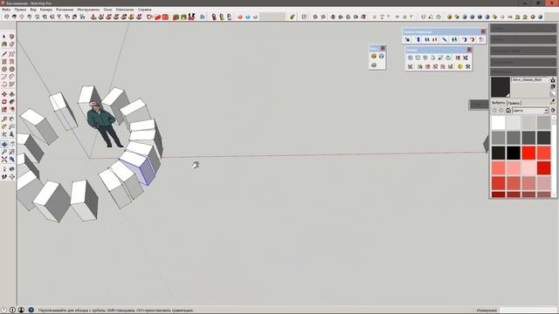Go back in materials browser
559x314 pixels.
(x=494, y=111)
